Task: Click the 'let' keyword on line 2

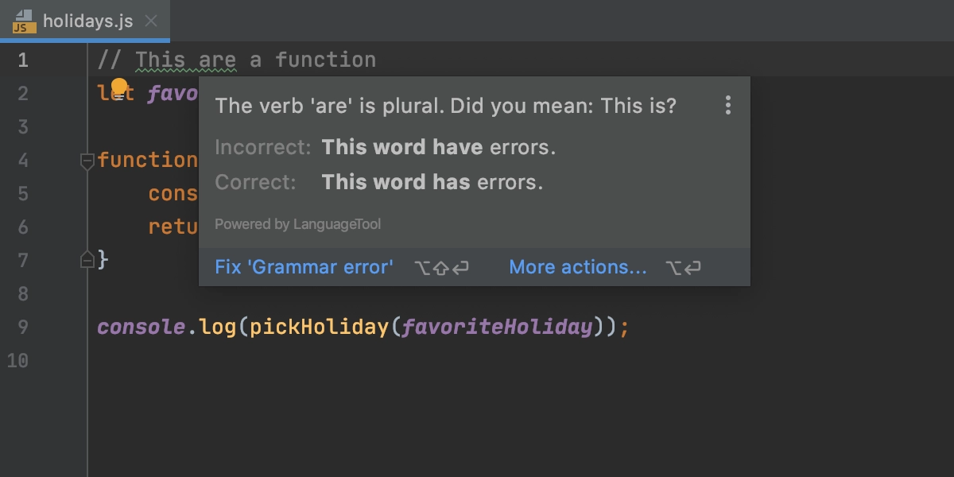Action: point(115,94)
